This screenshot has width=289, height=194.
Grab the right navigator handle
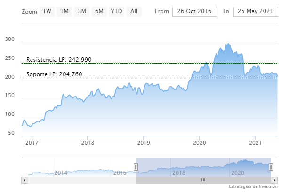271,167
